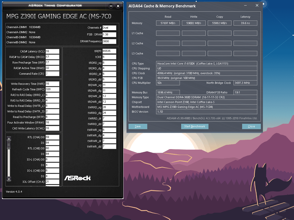Click the North Bridge Clock value 3697.3 MHz
This screenshot has height=220, width=294.
[x=245, y=83]
